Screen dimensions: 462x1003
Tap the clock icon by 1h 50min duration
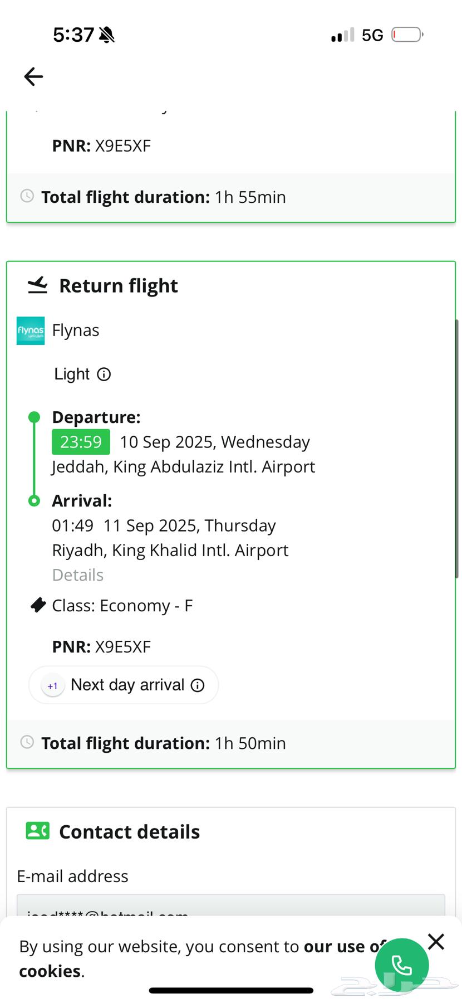click(x=27, y=742)
